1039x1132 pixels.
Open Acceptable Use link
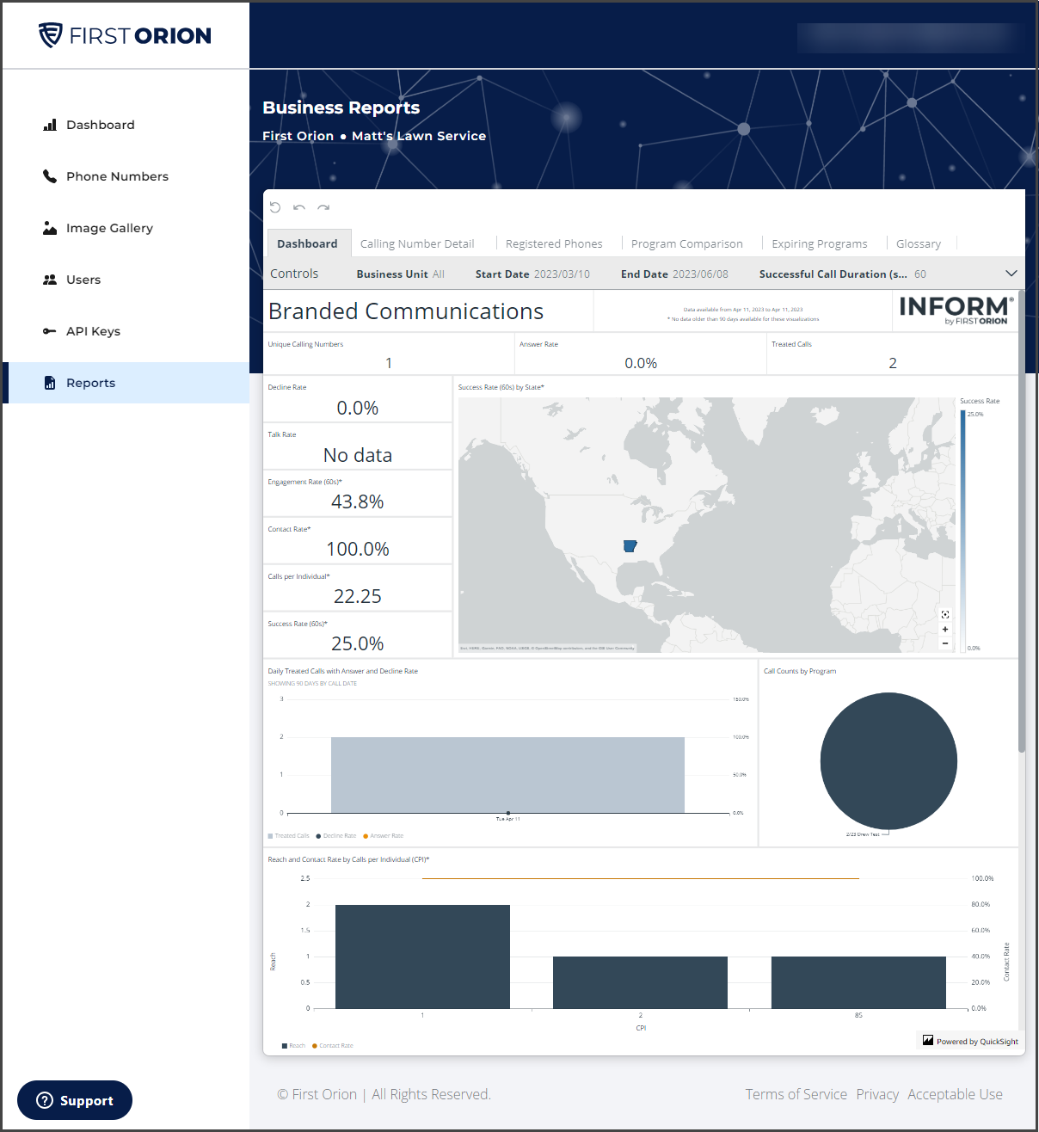click(x=955, y=1094)
